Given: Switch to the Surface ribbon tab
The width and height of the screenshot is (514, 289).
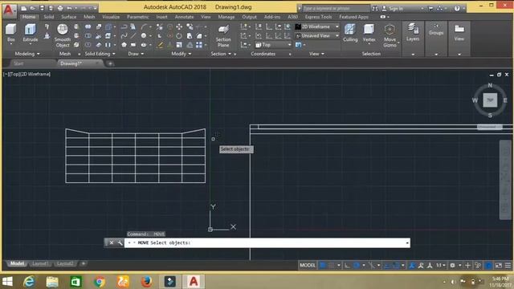Looking at the screenshot, I should (68, 17).
